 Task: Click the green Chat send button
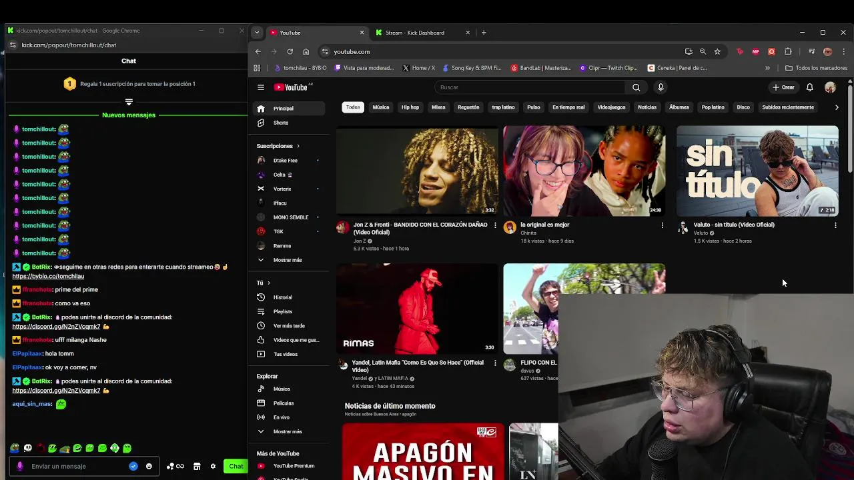(236, 466)
